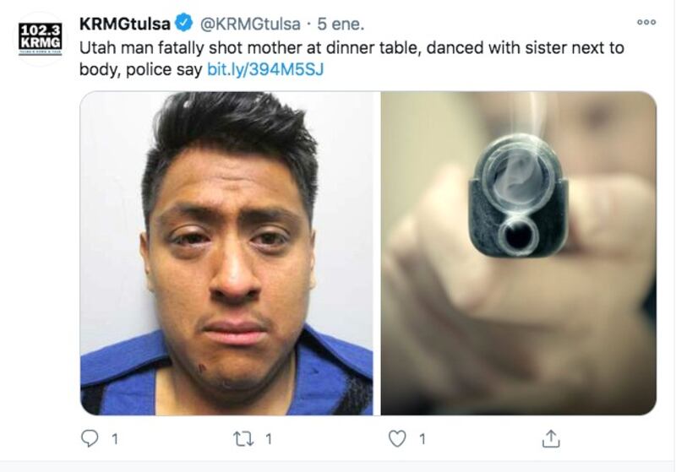Screen dimensions: 676x472
Task: View the right gun barrel photo
Action: pos(519,253)
